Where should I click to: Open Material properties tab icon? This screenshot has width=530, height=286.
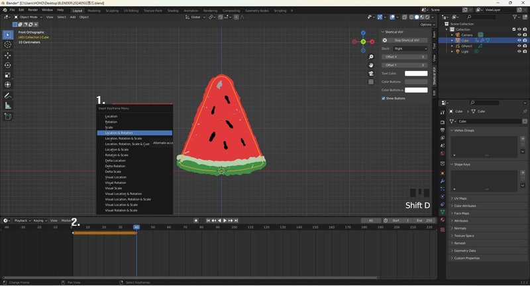[443, 220]
